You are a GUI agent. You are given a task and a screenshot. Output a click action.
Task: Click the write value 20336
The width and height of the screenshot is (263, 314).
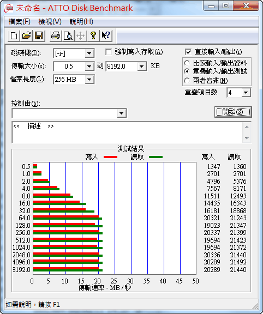click(x=212, y=255)
